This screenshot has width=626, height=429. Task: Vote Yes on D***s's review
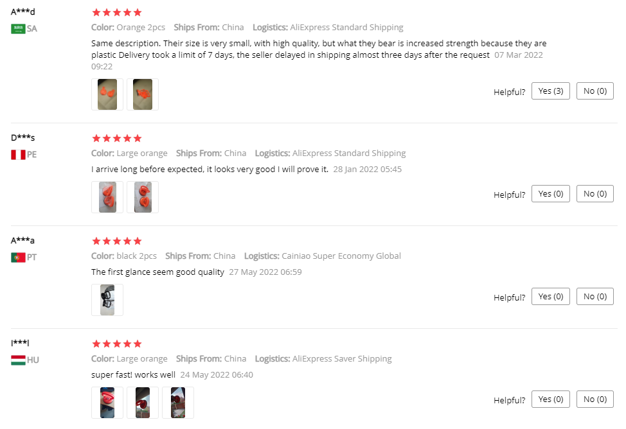click(550, 194)
